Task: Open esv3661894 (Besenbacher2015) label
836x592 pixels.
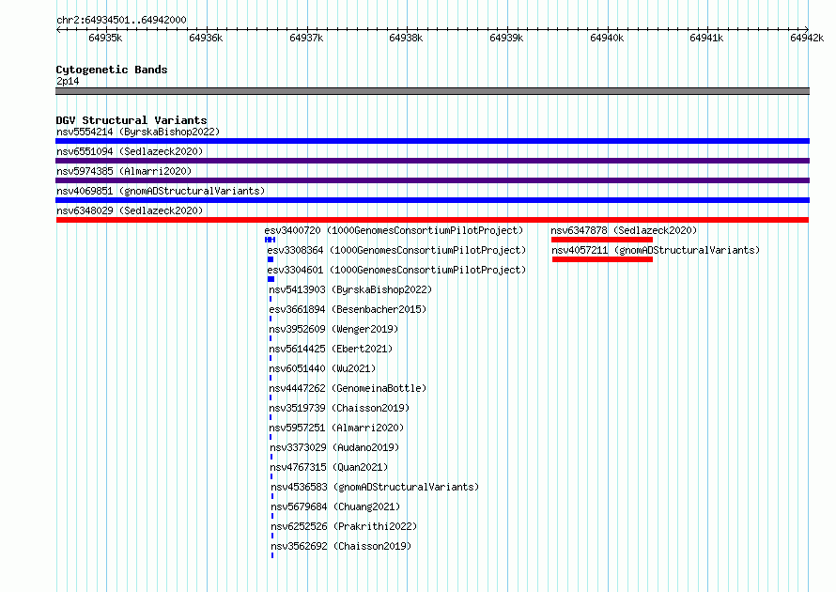Action: click(348, 309)
